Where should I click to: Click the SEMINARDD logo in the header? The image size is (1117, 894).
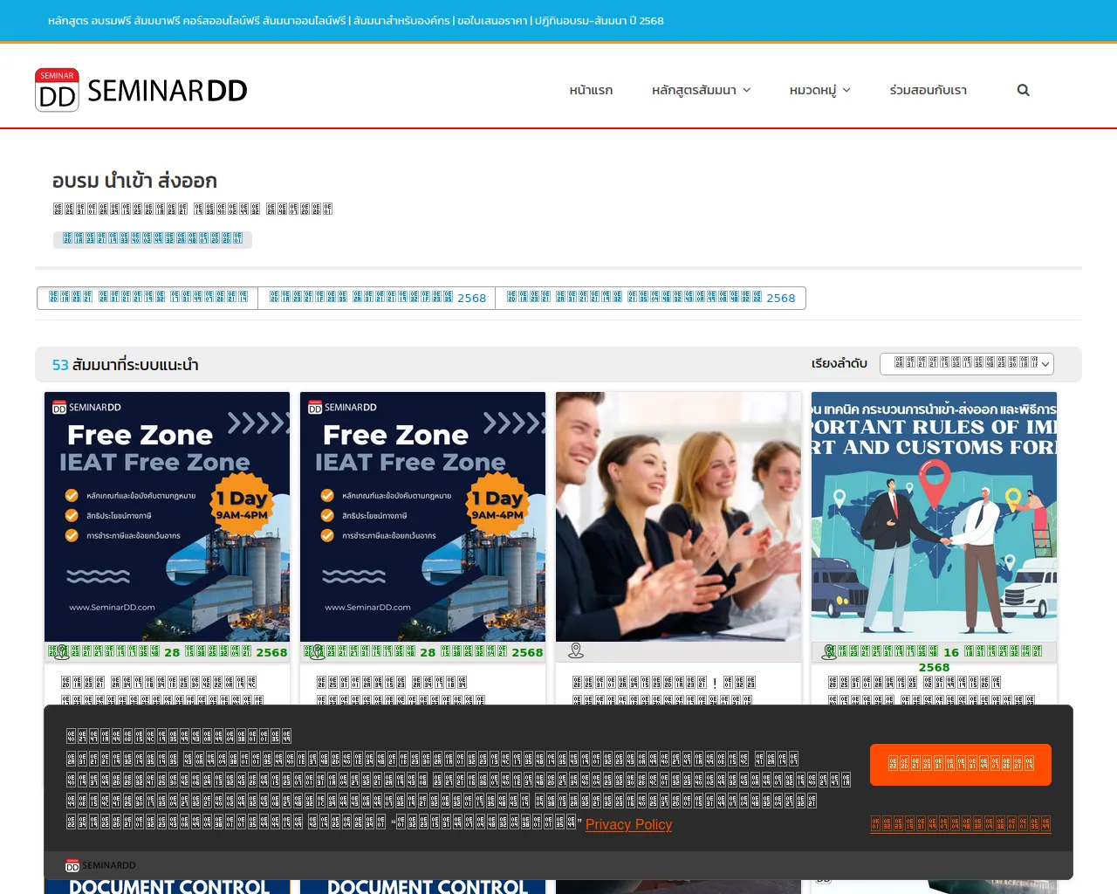tap(141, 90)
